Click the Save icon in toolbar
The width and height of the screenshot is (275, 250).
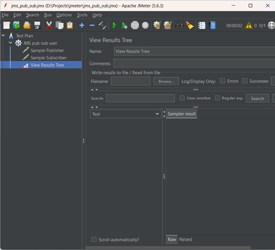click(38, 26)
